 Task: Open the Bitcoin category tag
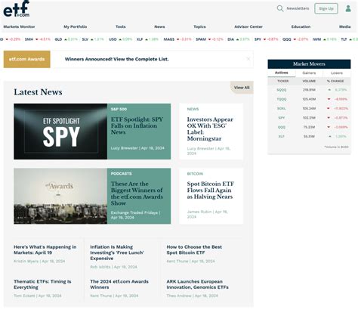[195, 174]
